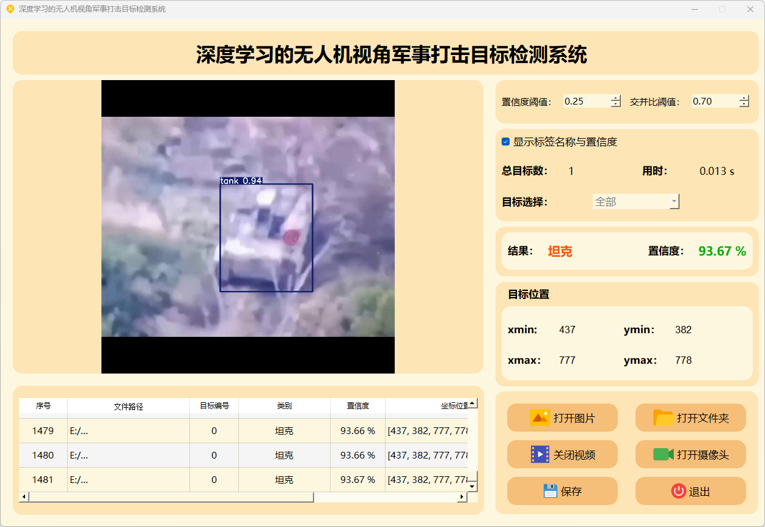Click the horizontal scrollbar left arrow
Screen dimensions: 765x527
[x=24, y=497]
